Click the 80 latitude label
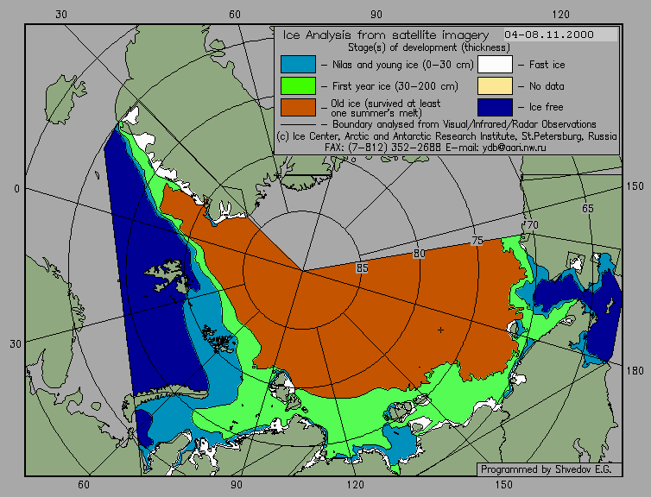This screenshot has width=651, height=497. tap(419, 254)
